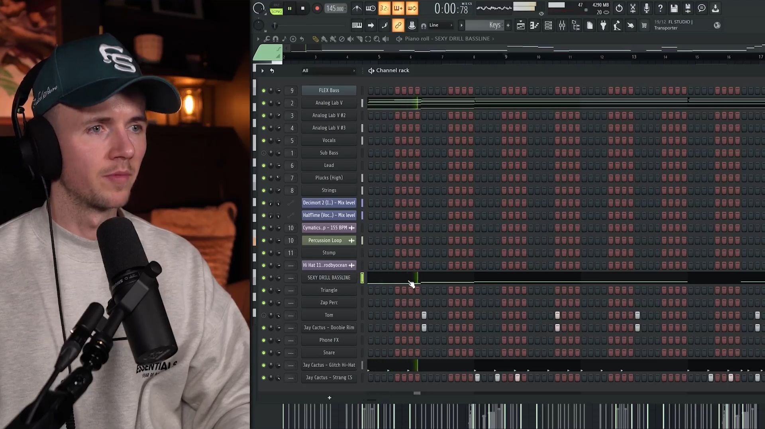Mute the Vocals channel

point(263,140)
